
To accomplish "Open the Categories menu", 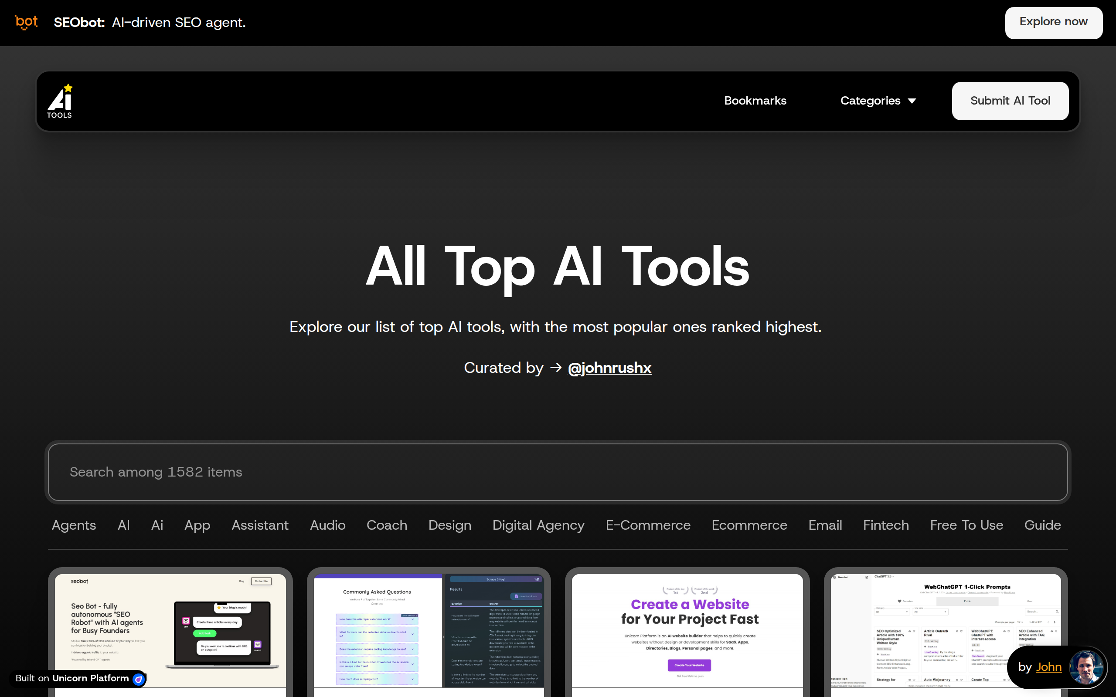I will click(x=878, y=101).
